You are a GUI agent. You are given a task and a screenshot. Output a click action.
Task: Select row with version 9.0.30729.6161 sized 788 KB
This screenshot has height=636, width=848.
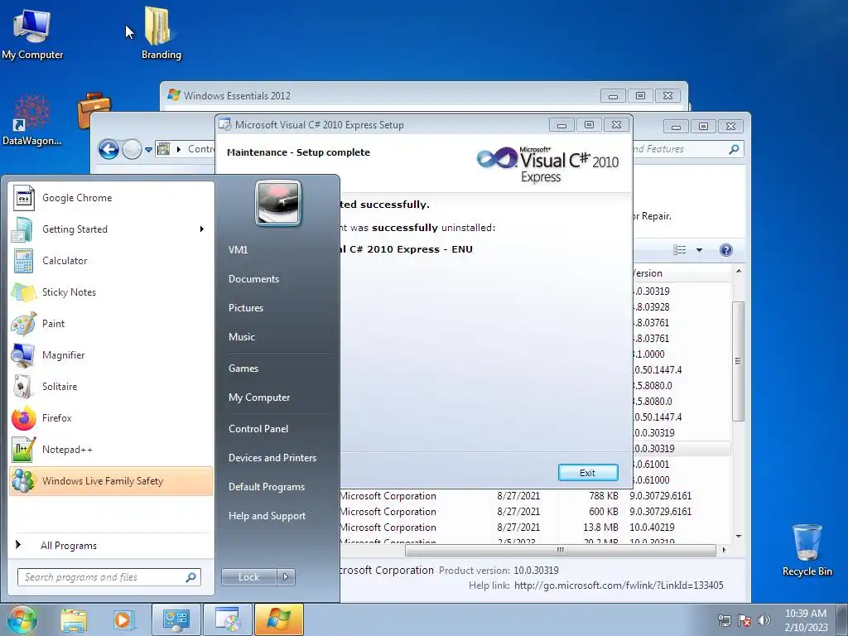pyautogui.click(x=536, y=496)
